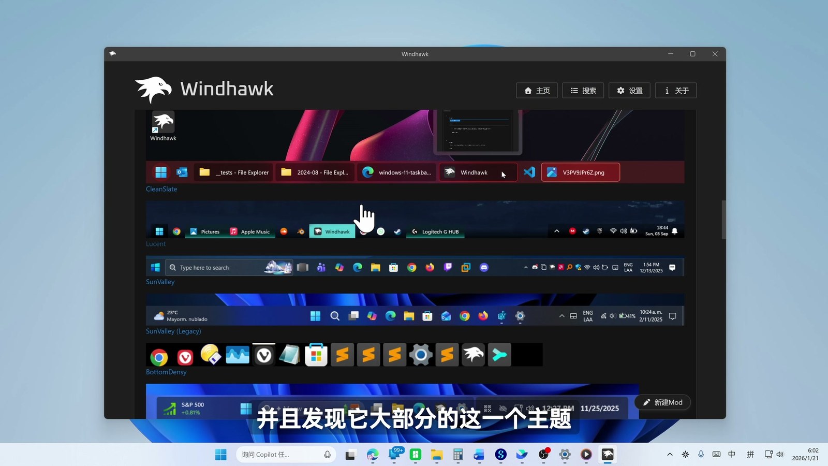Open the SunValley theme link
The width and height of the screenshot is (828, 466).
click(160, 282)
